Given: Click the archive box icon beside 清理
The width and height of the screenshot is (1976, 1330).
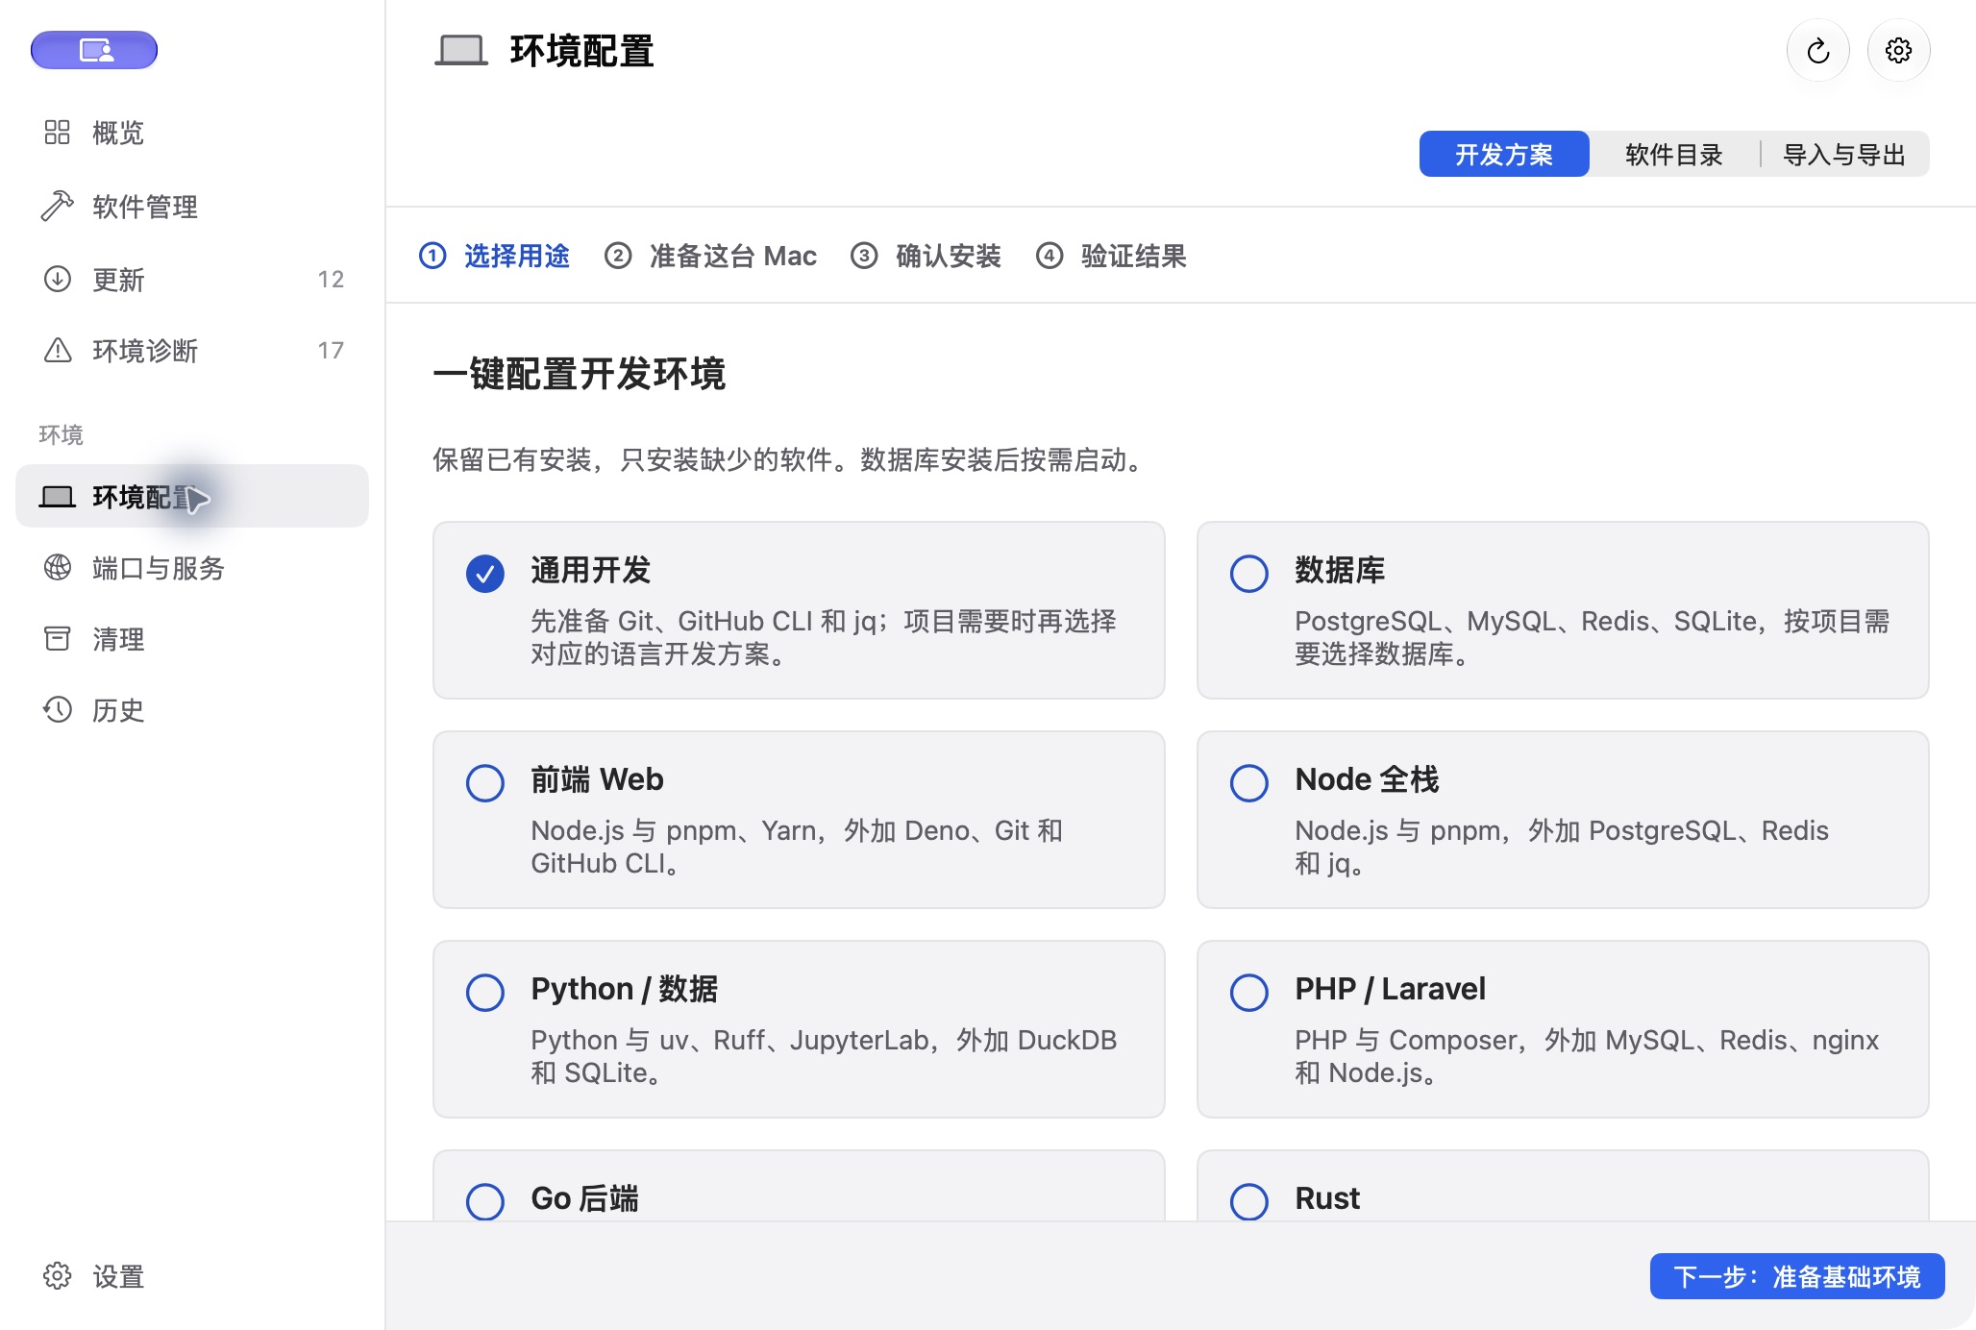Looking at the screenshot, I should (x=58, y=638).
